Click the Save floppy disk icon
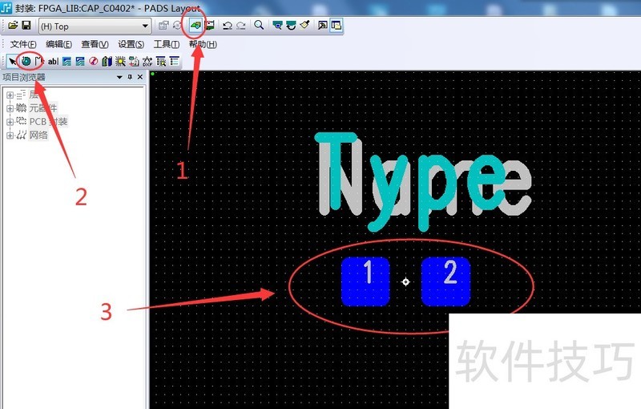 26,26
